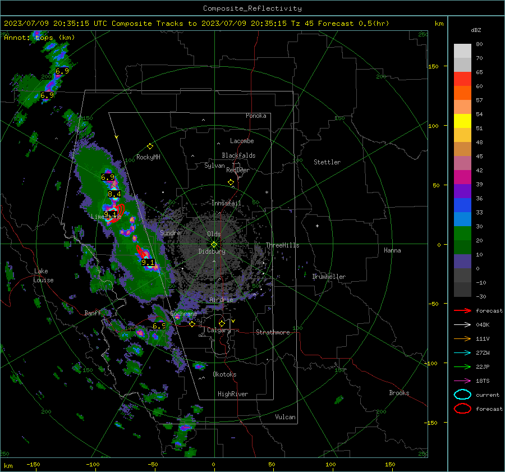This screenshot has height=472, width=505.
Task: Select the Olds label near radar center
Action: pyautogui.click(x=214, y=234)
